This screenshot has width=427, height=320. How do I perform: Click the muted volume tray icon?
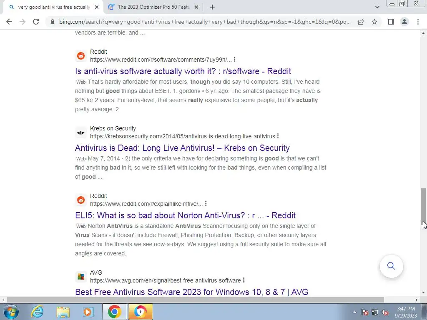click(x=385, y=312)
